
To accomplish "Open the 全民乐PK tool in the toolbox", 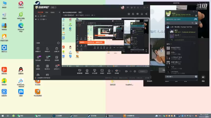I will click(x=57, y=67).
